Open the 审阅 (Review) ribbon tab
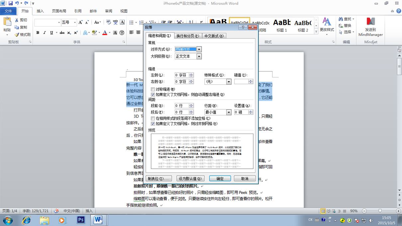The height and width of the screenshot is (226, 402). [x=109, y=11]
